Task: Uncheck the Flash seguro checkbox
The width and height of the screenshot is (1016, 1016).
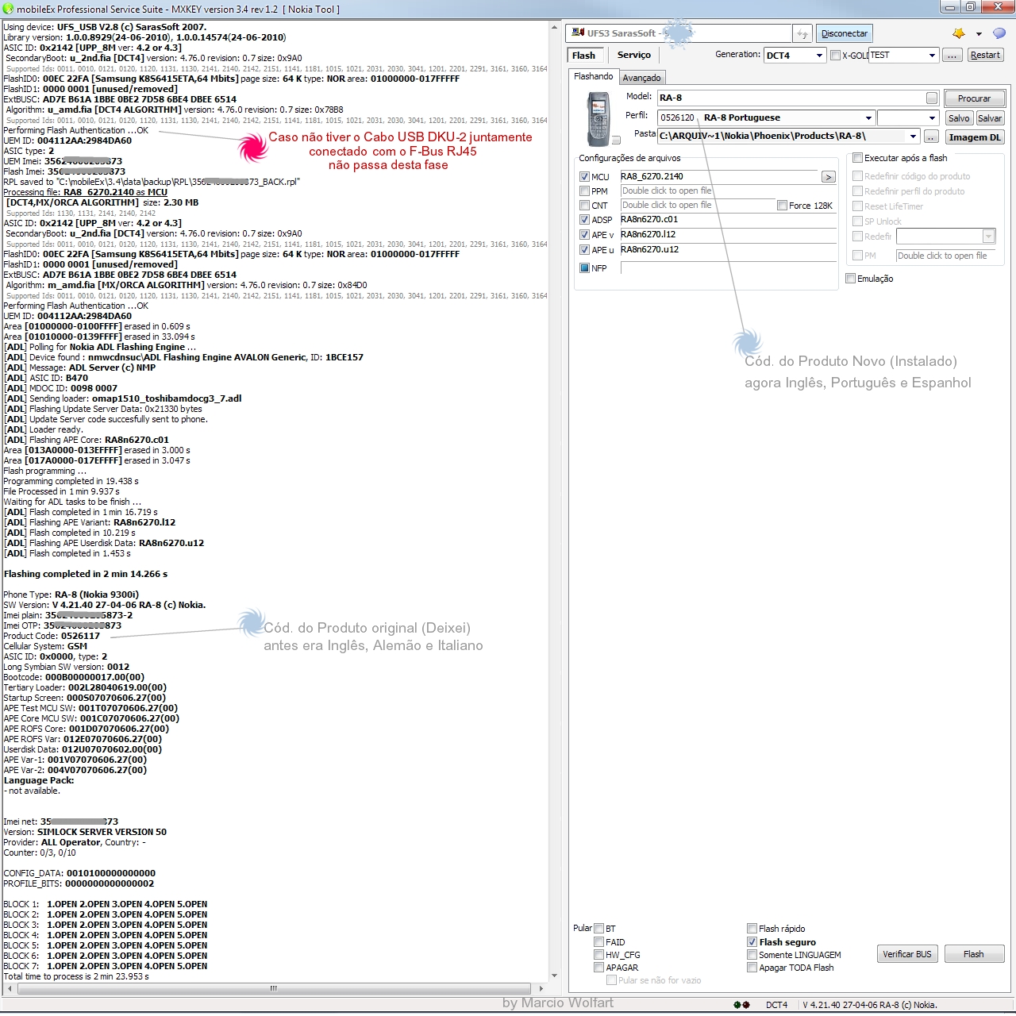Action: [x=752, y=942]
